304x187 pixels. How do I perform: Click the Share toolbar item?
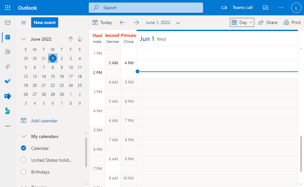tap(268, 22)
